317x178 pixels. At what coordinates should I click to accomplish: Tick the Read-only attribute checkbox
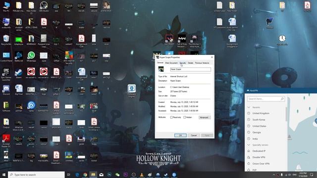click(171, 117)
